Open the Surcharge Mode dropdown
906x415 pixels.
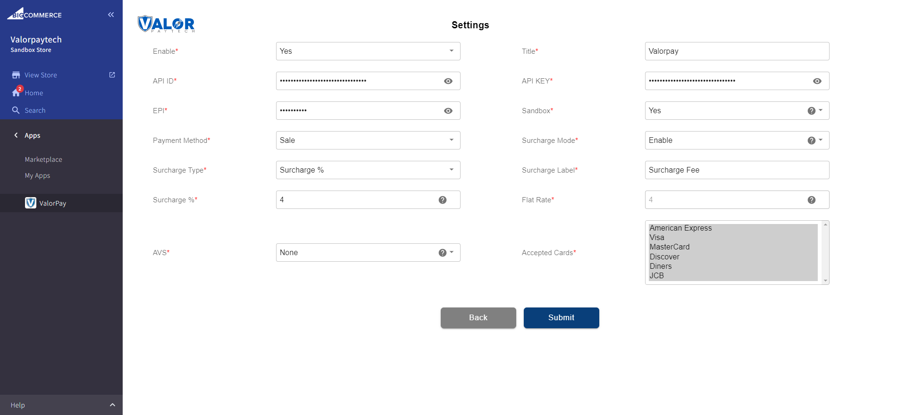click(x=737, y=141)
